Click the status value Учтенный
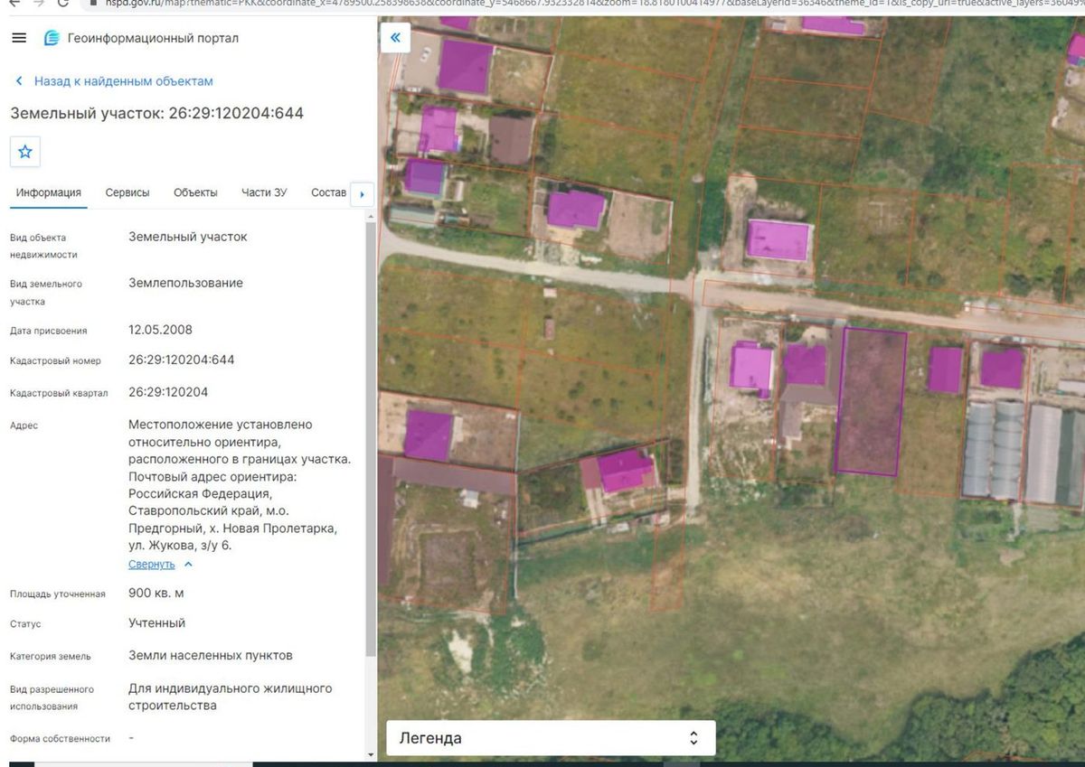The height and width of the screenshot is (767, 1085). coord(156,623)
